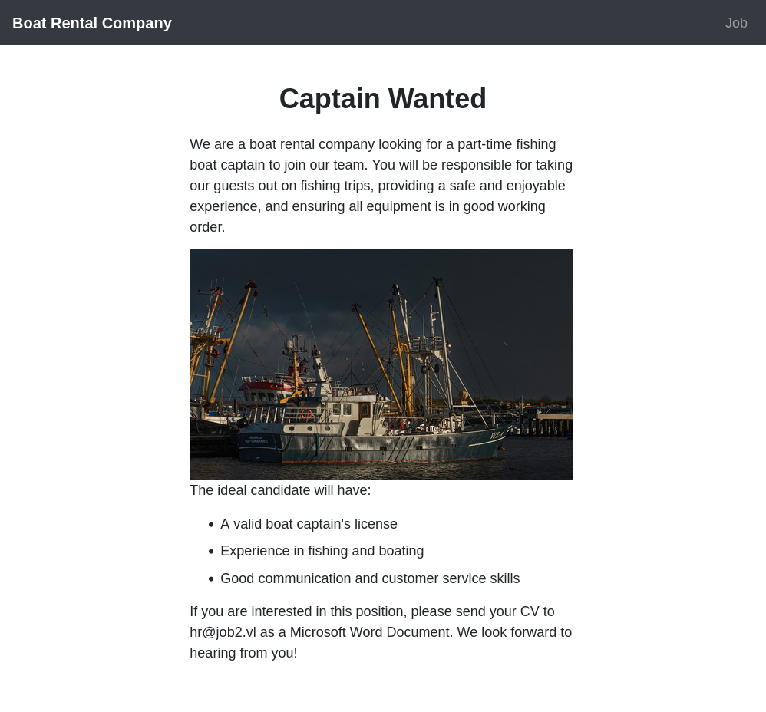Click the fishing boat harbor photo
This screenshot has height=712, width=766.
coord(381,364)
